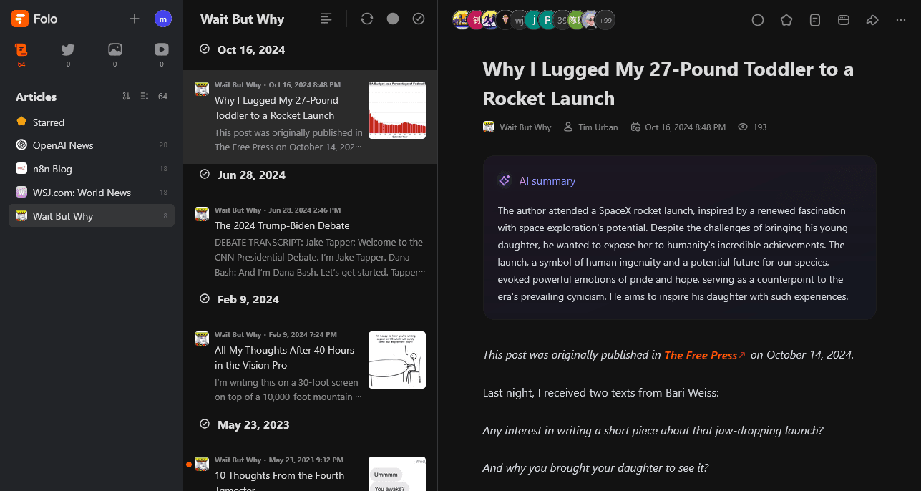The image size is (921, 491).
Task: Mark Feb 9, 2024 entries as read
Action: [205, 299]
